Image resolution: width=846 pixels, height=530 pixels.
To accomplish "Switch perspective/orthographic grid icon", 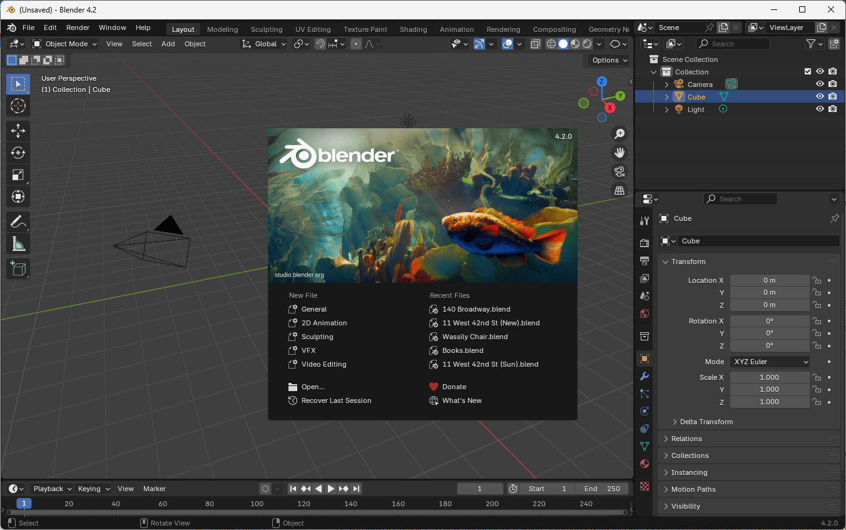I will tap(619, 190).
